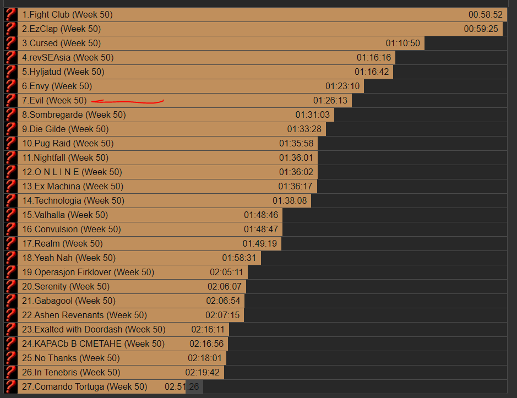Click the question mark icon beside Evil

[10, 100]
